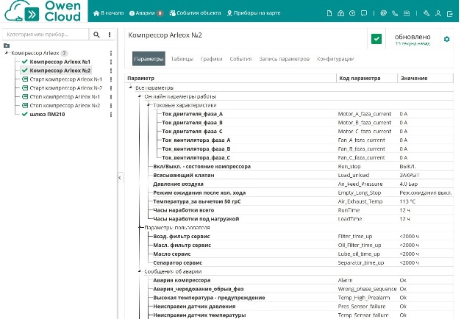Select Старт компрессор Arleox №1 in the tree
This screenshot has width=464, height=319.
[66, 79]
